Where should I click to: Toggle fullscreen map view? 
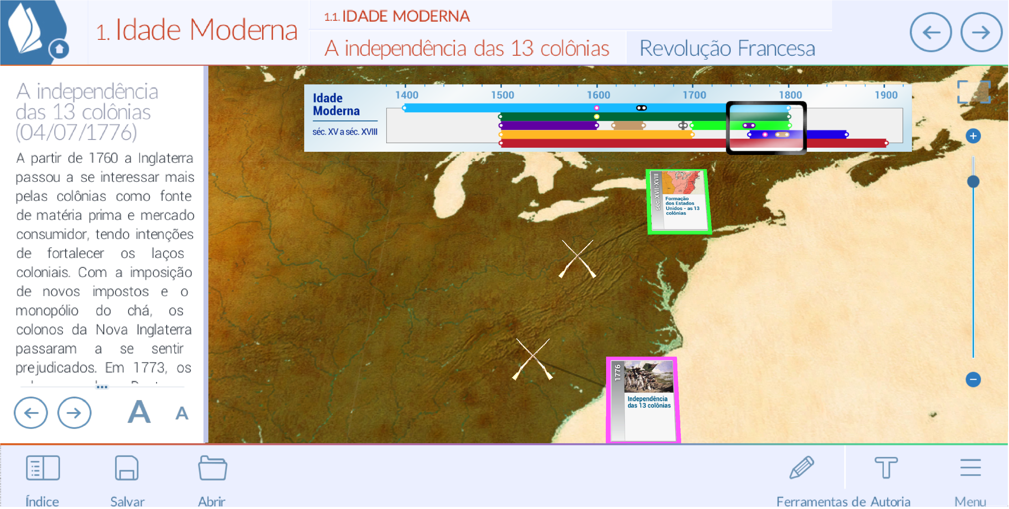coord(974,92)
